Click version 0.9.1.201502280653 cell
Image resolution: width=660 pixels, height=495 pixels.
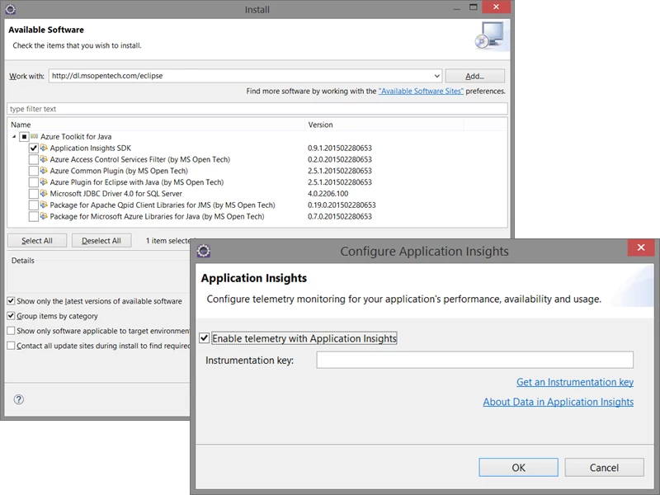point(340,148)
